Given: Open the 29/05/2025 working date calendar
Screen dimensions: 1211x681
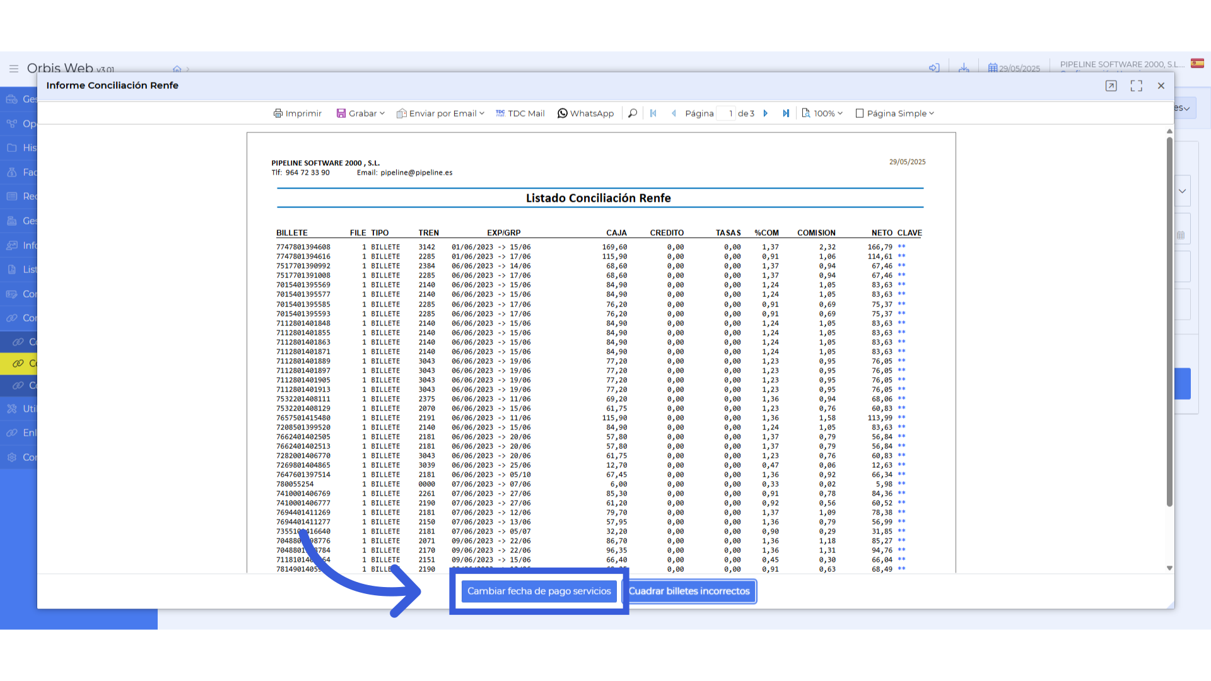Looking at the screenshot, I should [x=1014, y=68].
